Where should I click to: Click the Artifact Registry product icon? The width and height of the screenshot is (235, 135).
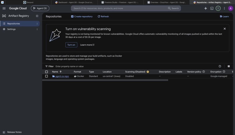pos(4,16)
